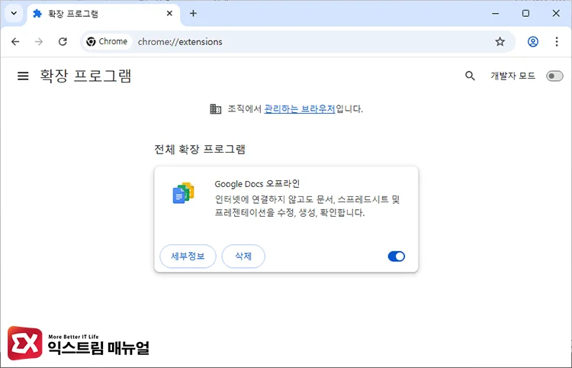Image resolution: width=572 pixels, height=368 pixels.
Task: Open the Chrome three-dot menu
Action: point(557,42)
